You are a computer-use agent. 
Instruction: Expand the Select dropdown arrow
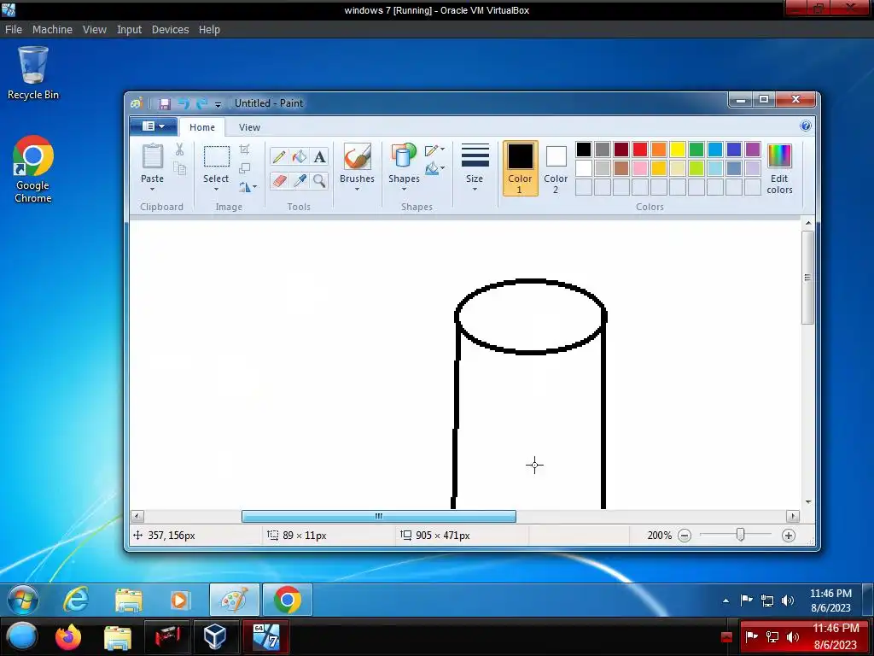[216, 190]
